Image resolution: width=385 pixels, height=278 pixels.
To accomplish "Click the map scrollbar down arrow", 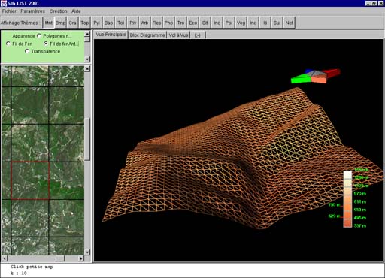I will click(x=87, y=252).
